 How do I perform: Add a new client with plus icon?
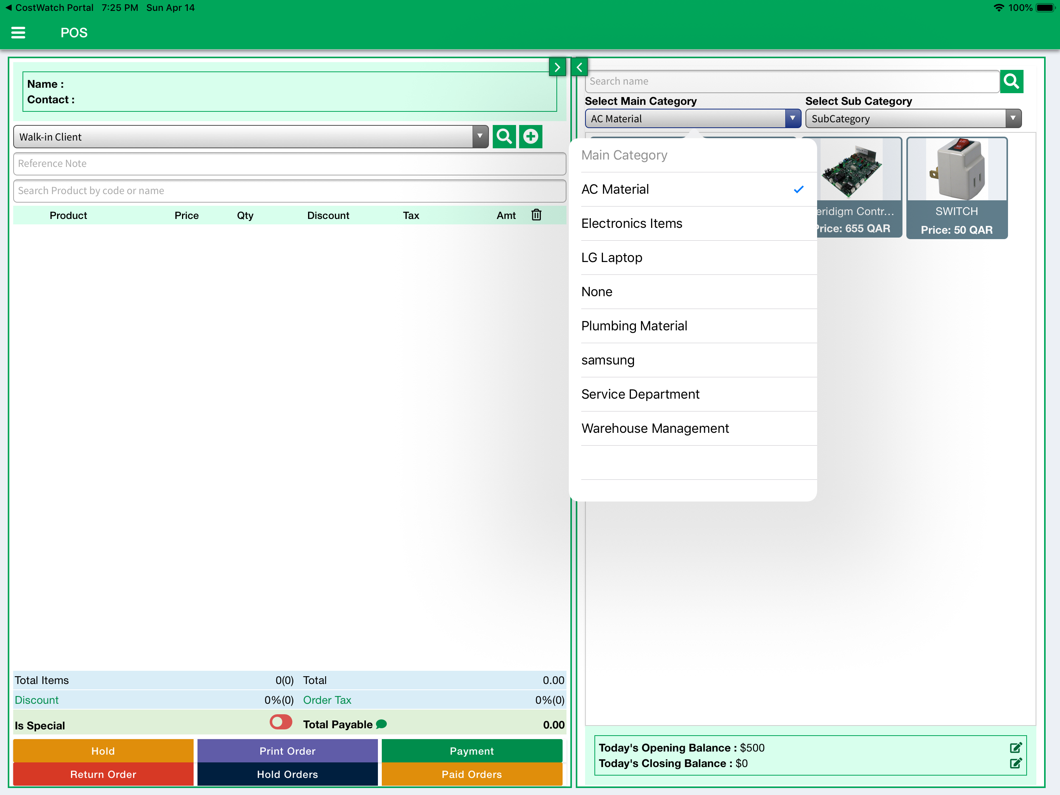[530, 137]
